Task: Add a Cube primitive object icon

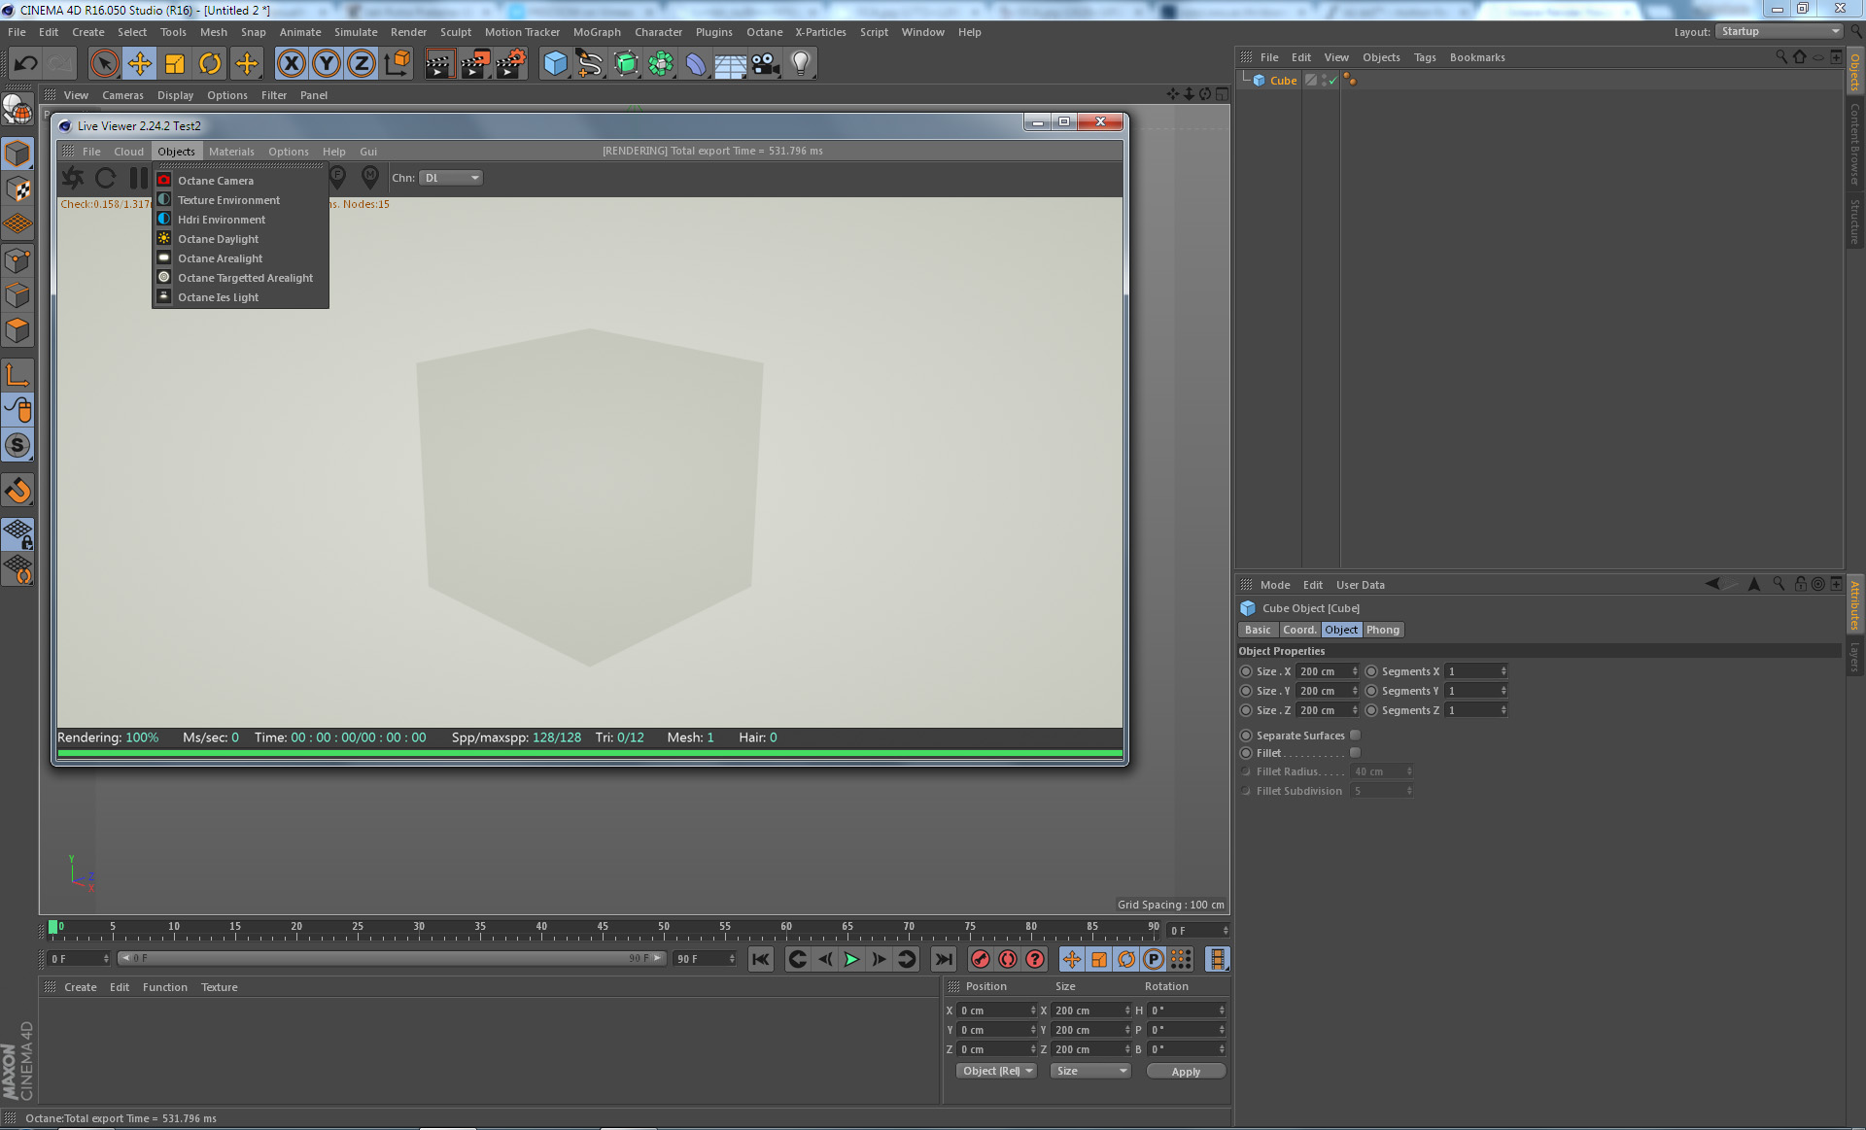Action: point(555,64)
